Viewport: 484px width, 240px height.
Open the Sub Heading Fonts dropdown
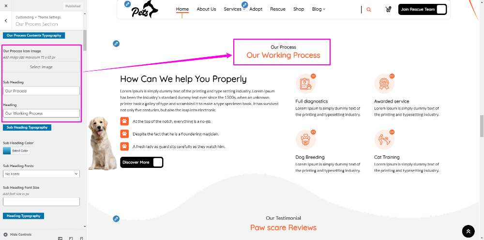click(41, 174)
